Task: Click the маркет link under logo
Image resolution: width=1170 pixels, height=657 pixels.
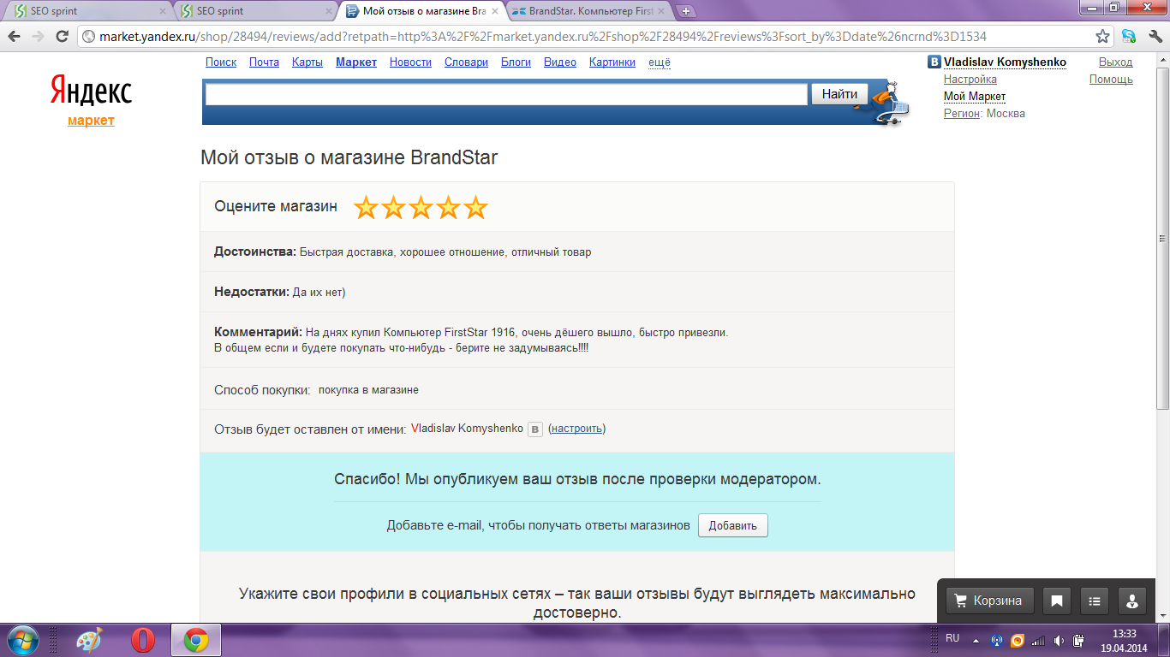Action: 91,121
